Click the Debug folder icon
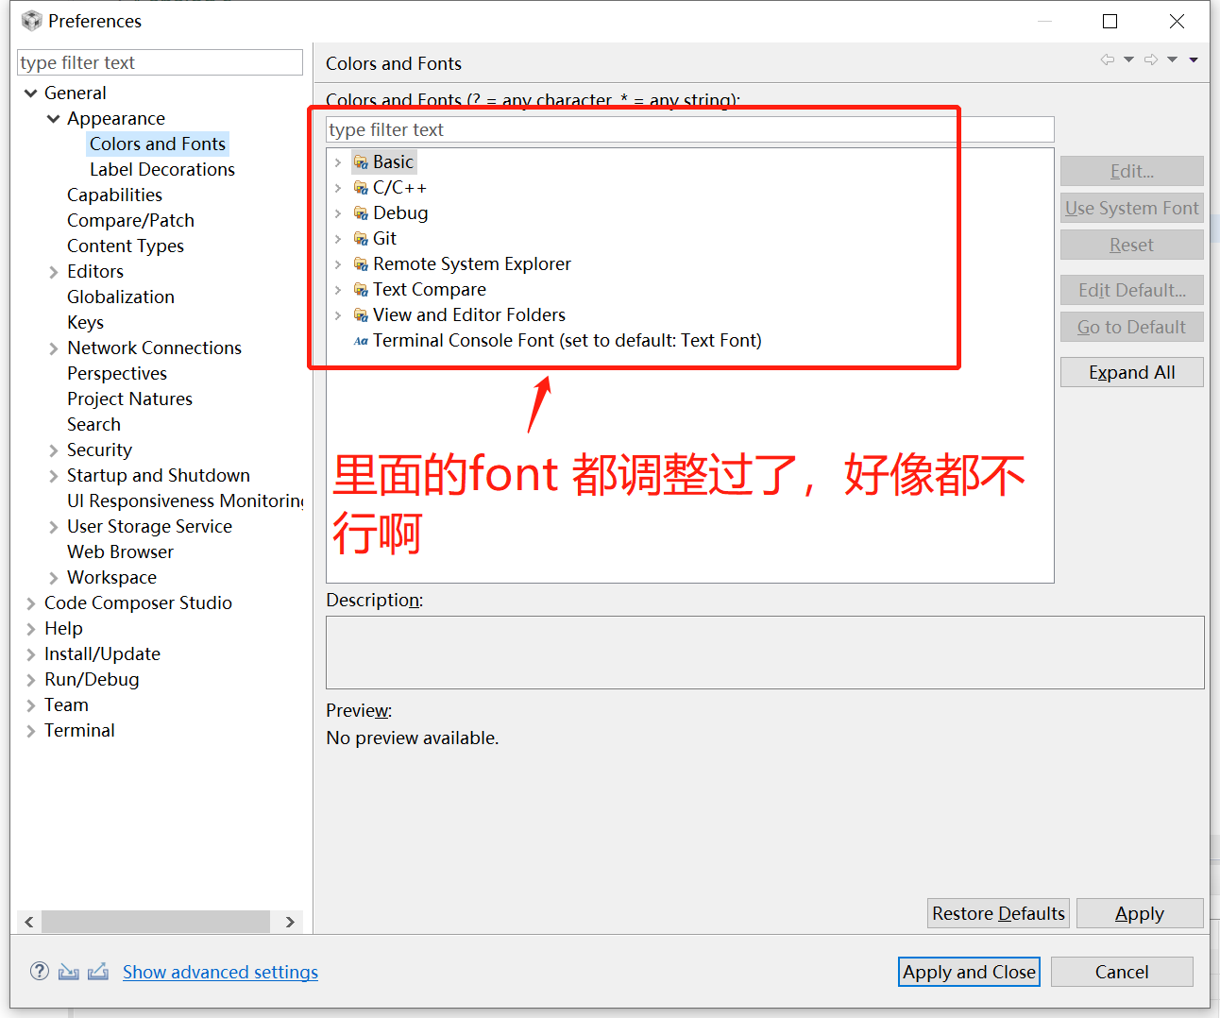 coord(361,213)
